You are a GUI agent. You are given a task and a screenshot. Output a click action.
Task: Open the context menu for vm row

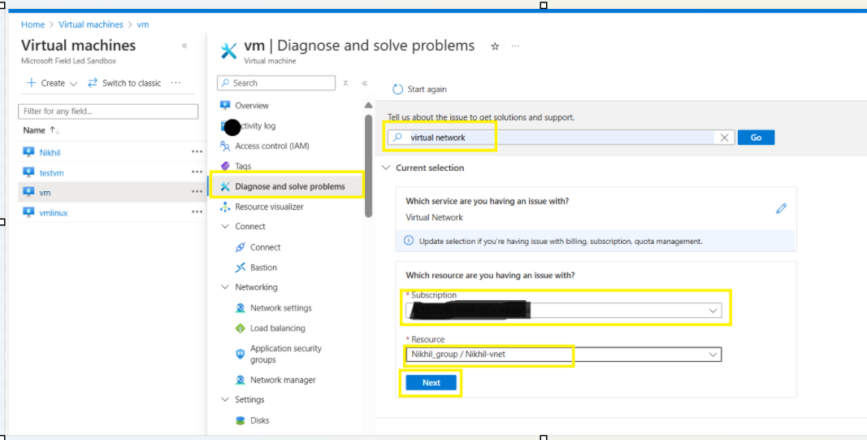click(x=197, y=191)
